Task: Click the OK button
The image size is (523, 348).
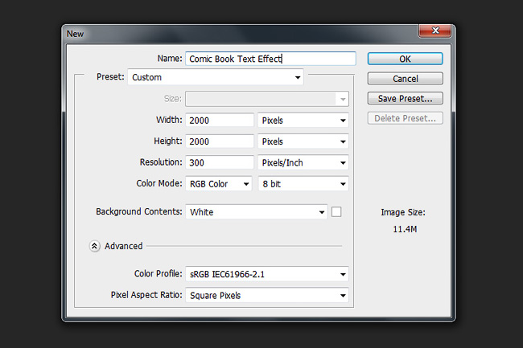Action: click(406, 59)
